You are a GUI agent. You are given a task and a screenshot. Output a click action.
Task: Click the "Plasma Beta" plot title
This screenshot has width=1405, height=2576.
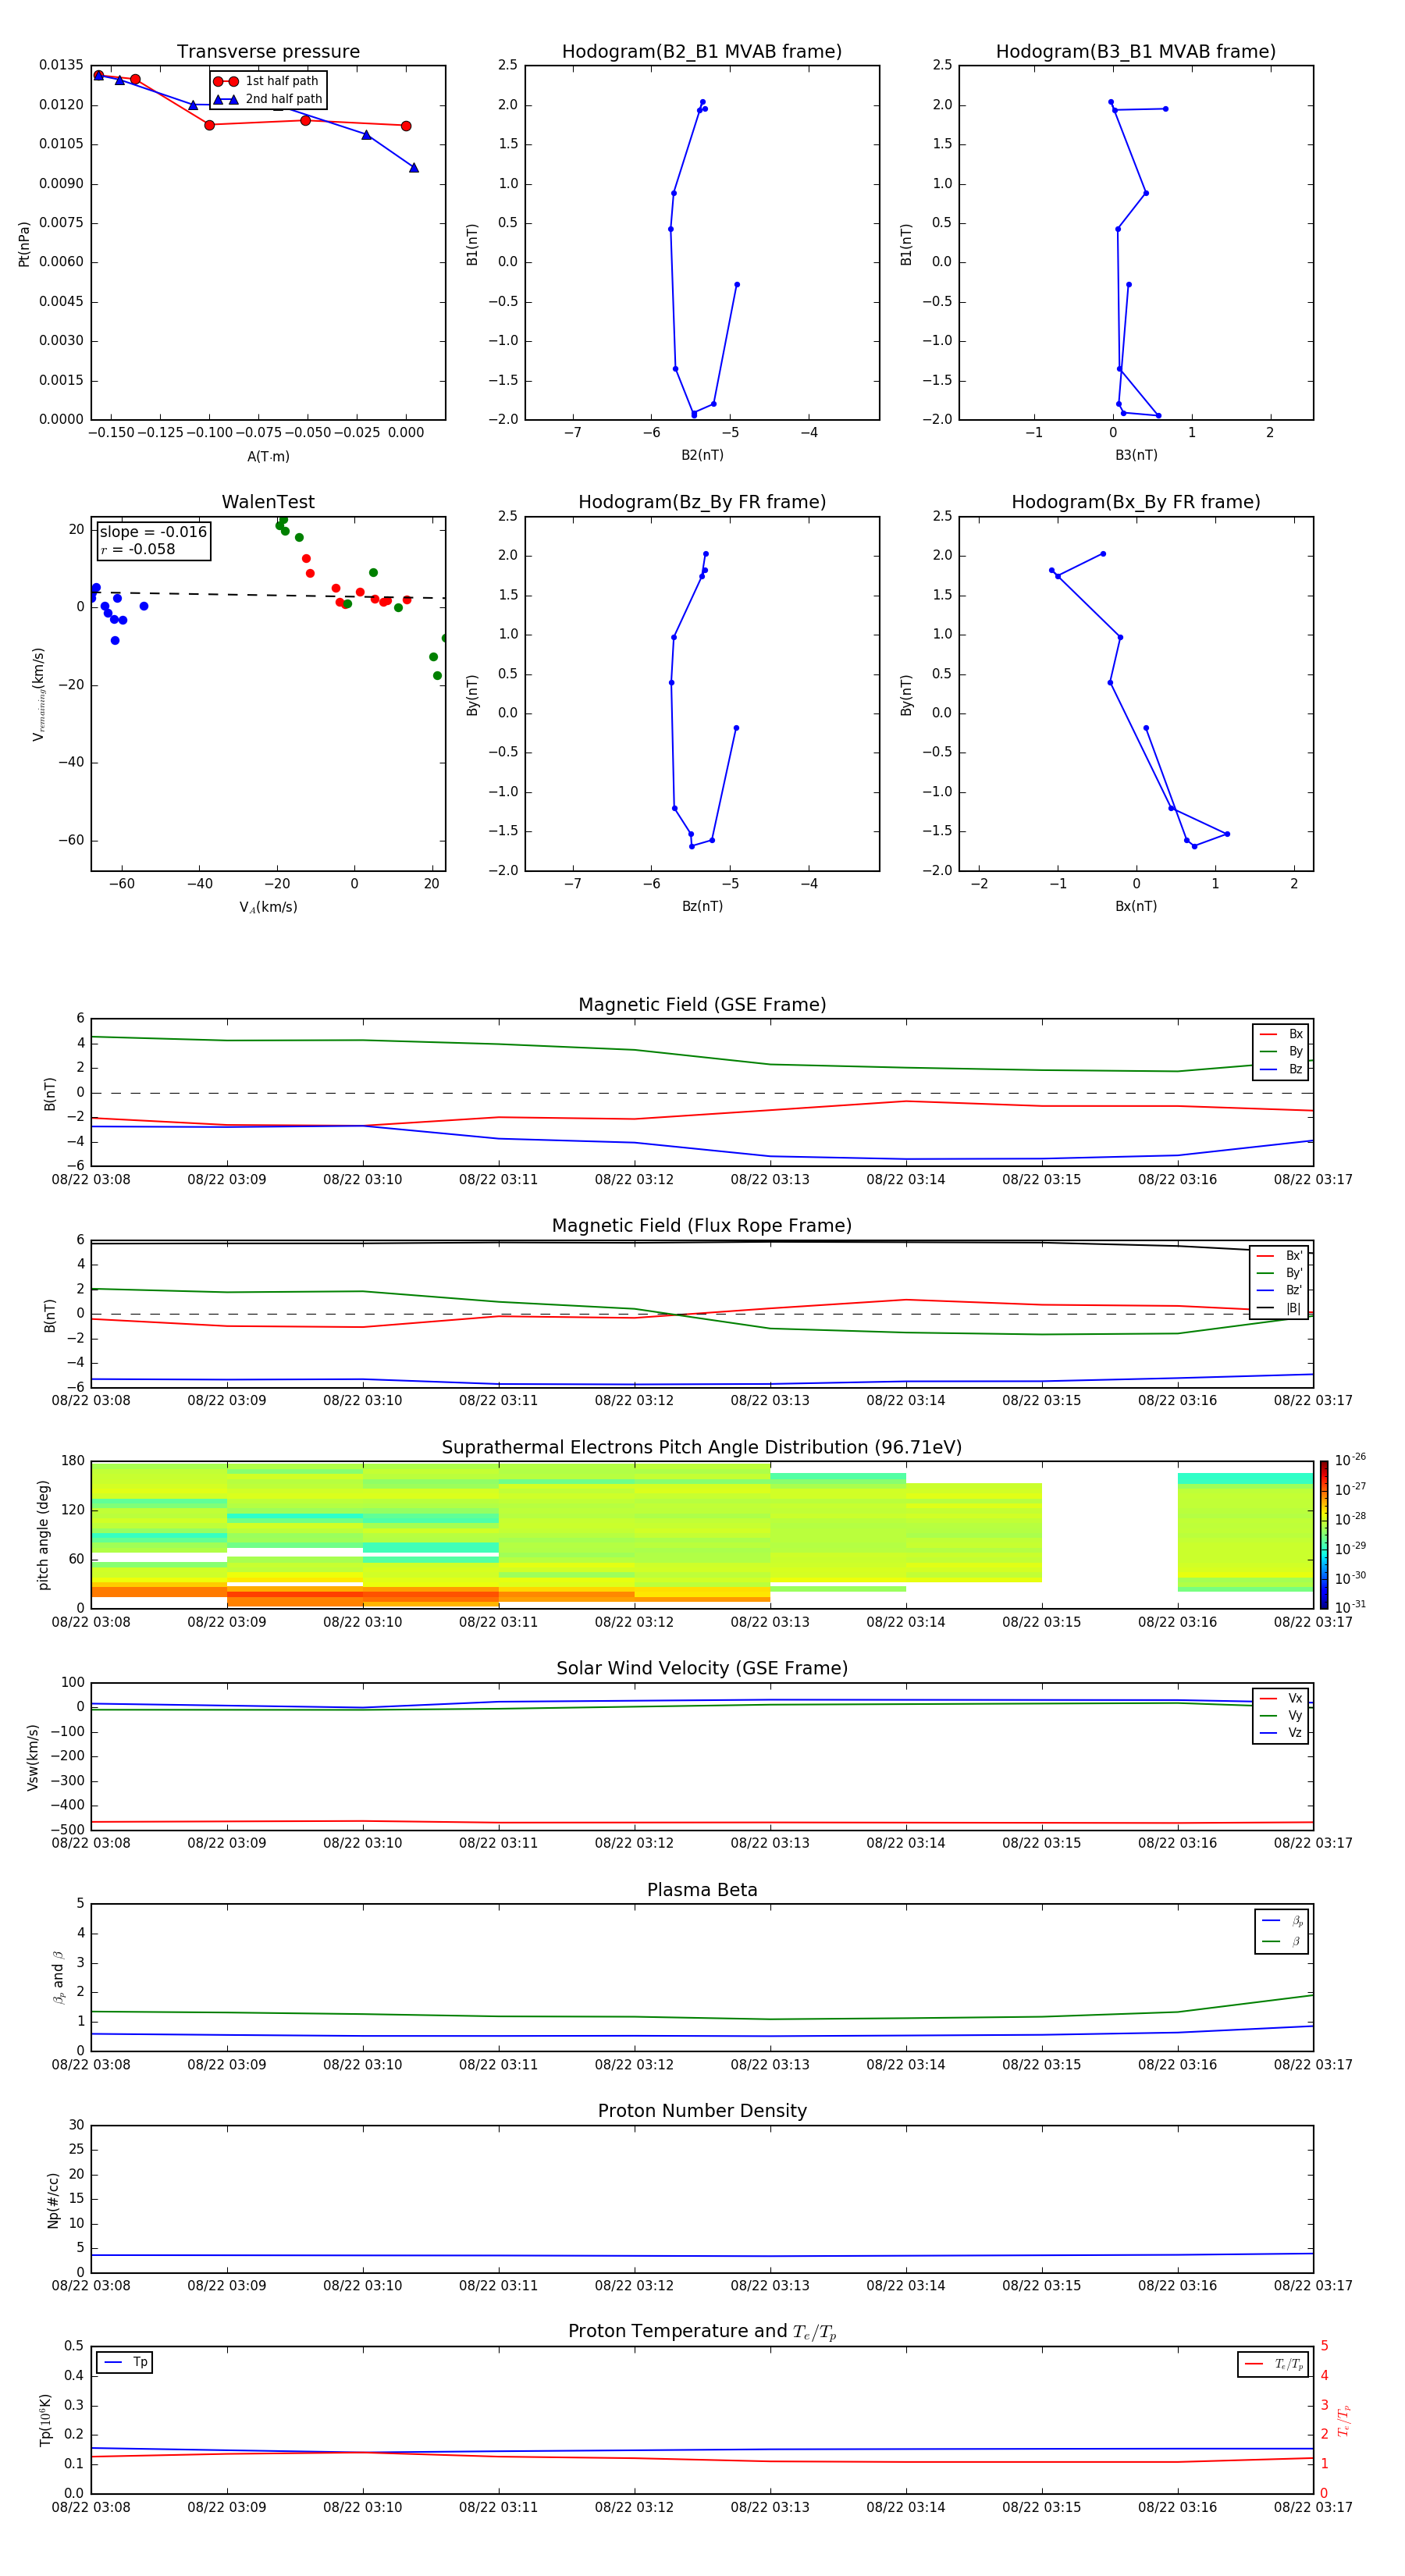(x=702, y=1890)
